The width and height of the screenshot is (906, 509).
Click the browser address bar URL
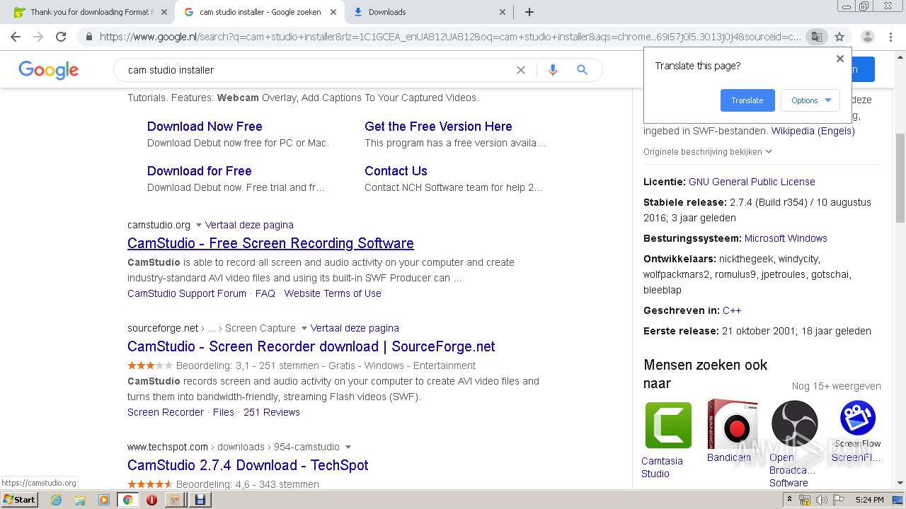tap(450, 37)
